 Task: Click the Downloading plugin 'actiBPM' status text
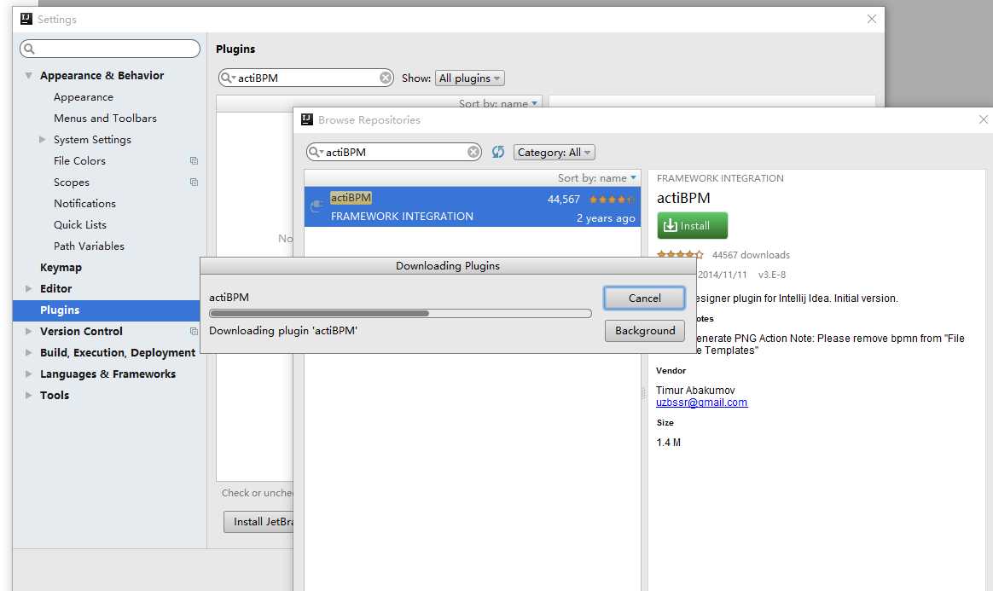[x=283, y=330]
